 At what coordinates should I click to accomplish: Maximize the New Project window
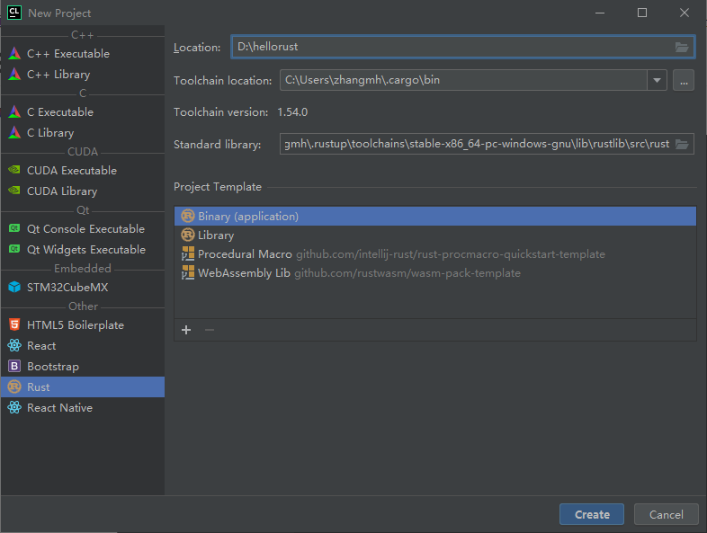(x=641, y=13)
